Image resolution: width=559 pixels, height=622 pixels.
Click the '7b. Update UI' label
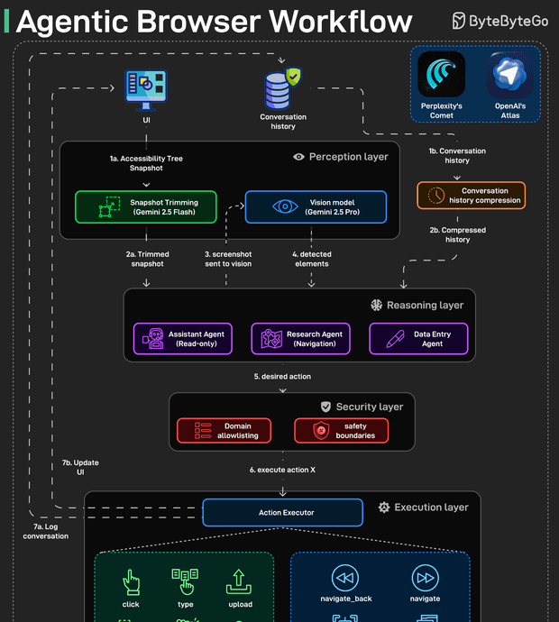(80, 467)
